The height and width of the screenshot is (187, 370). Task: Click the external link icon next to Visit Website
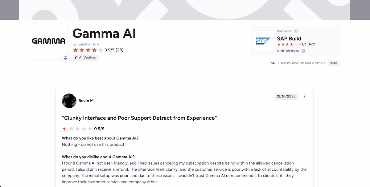point(303,51)
